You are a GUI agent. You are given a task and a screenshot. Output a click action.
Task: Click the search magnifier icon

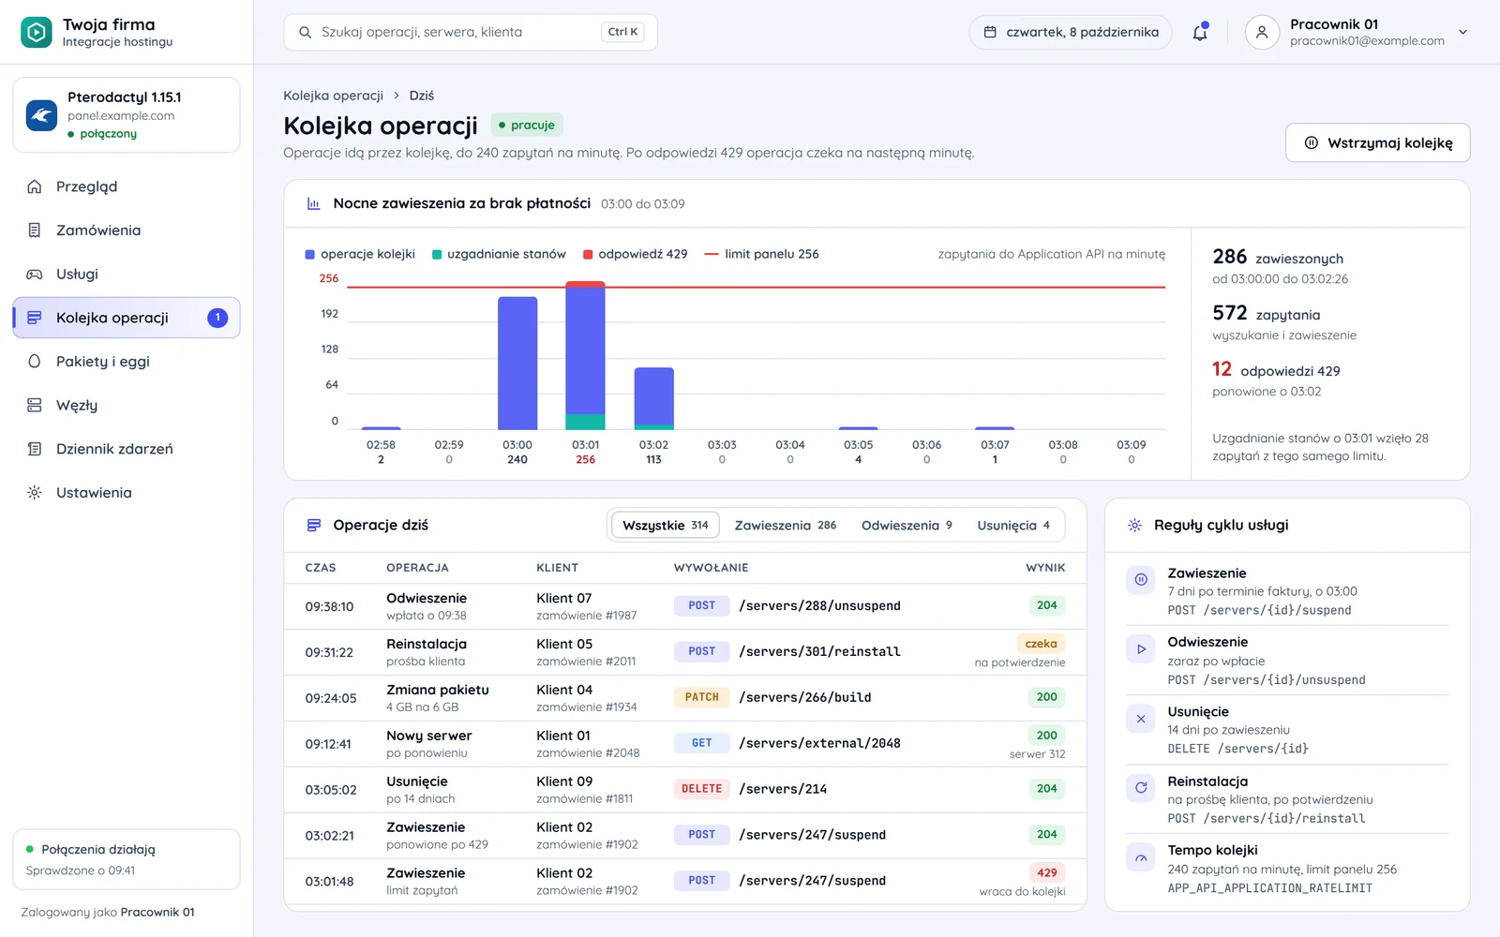305,32
